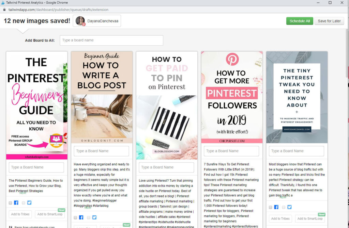The height and width of the screenshot is (228, 349).
Task: Focus the Add Board to All field
Action: coord(111,40)
